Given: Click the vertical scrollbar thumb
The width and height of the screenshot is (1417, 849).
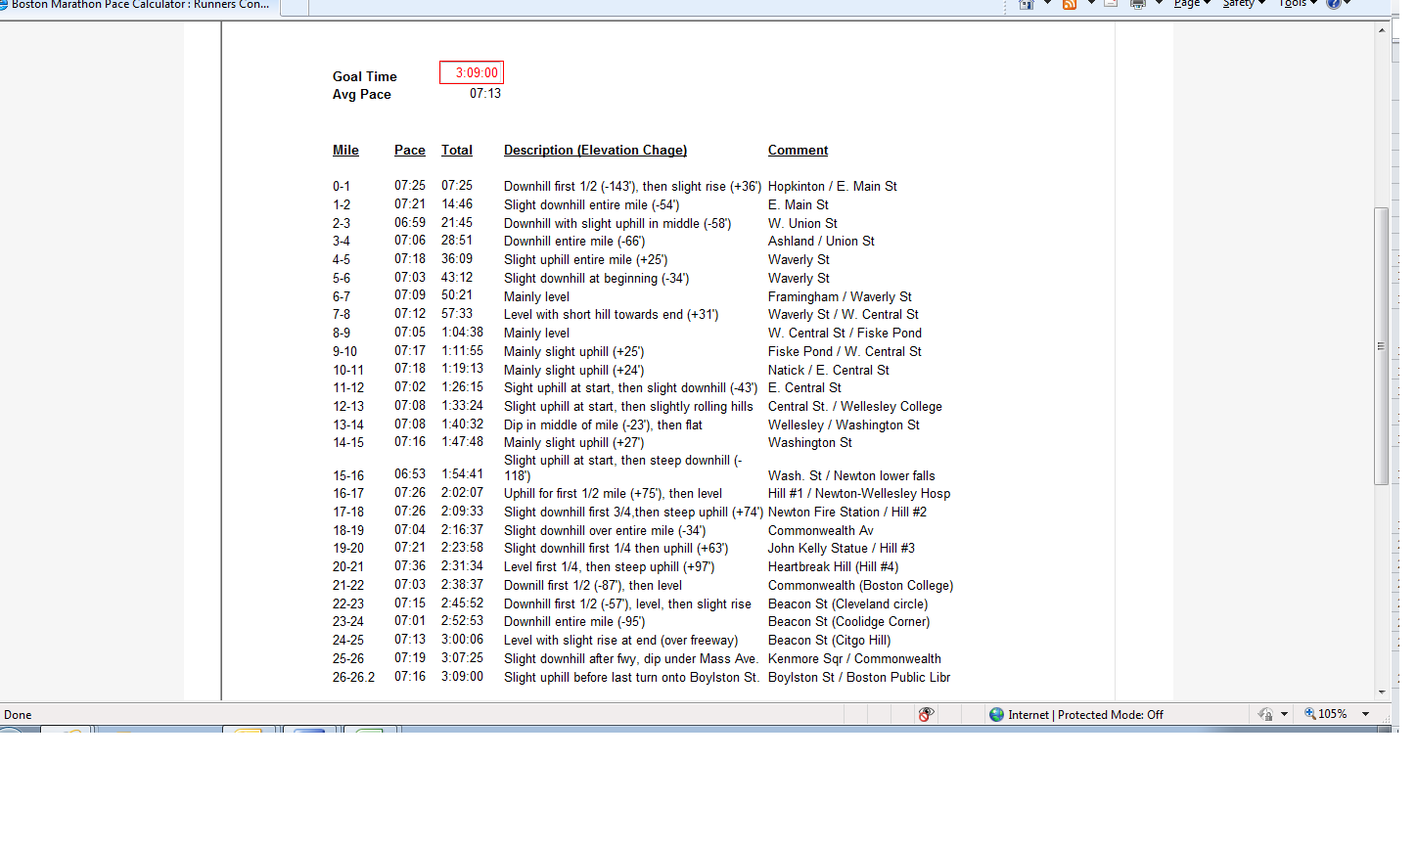Looking at the screenshot, I should point(1382,346).
